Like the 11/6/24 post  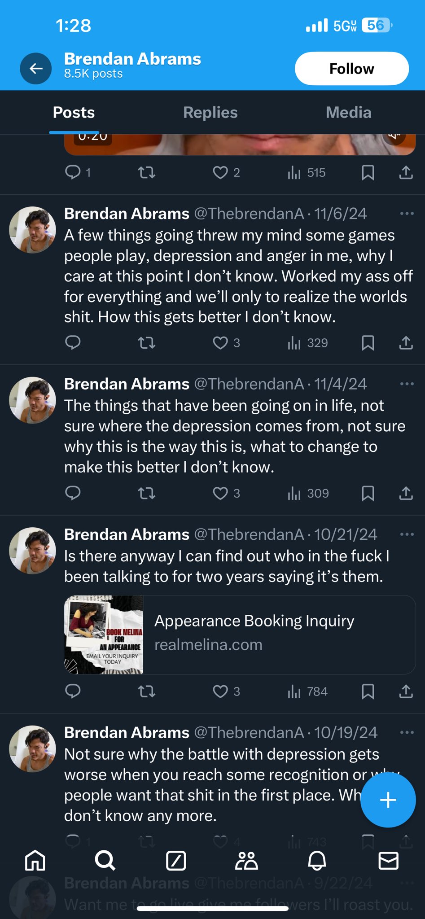click(x=220, y=343)
